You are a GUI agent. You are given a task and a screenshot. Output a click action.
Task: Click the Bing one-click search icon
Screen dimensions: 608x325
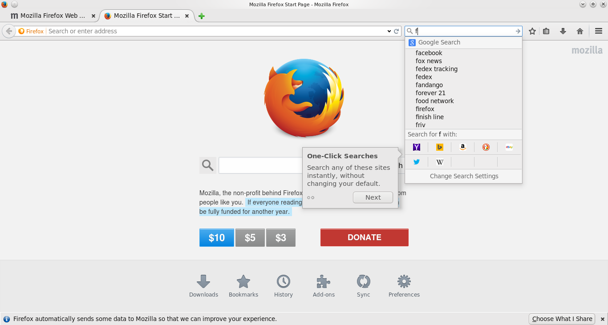click(x=440, y=147)
